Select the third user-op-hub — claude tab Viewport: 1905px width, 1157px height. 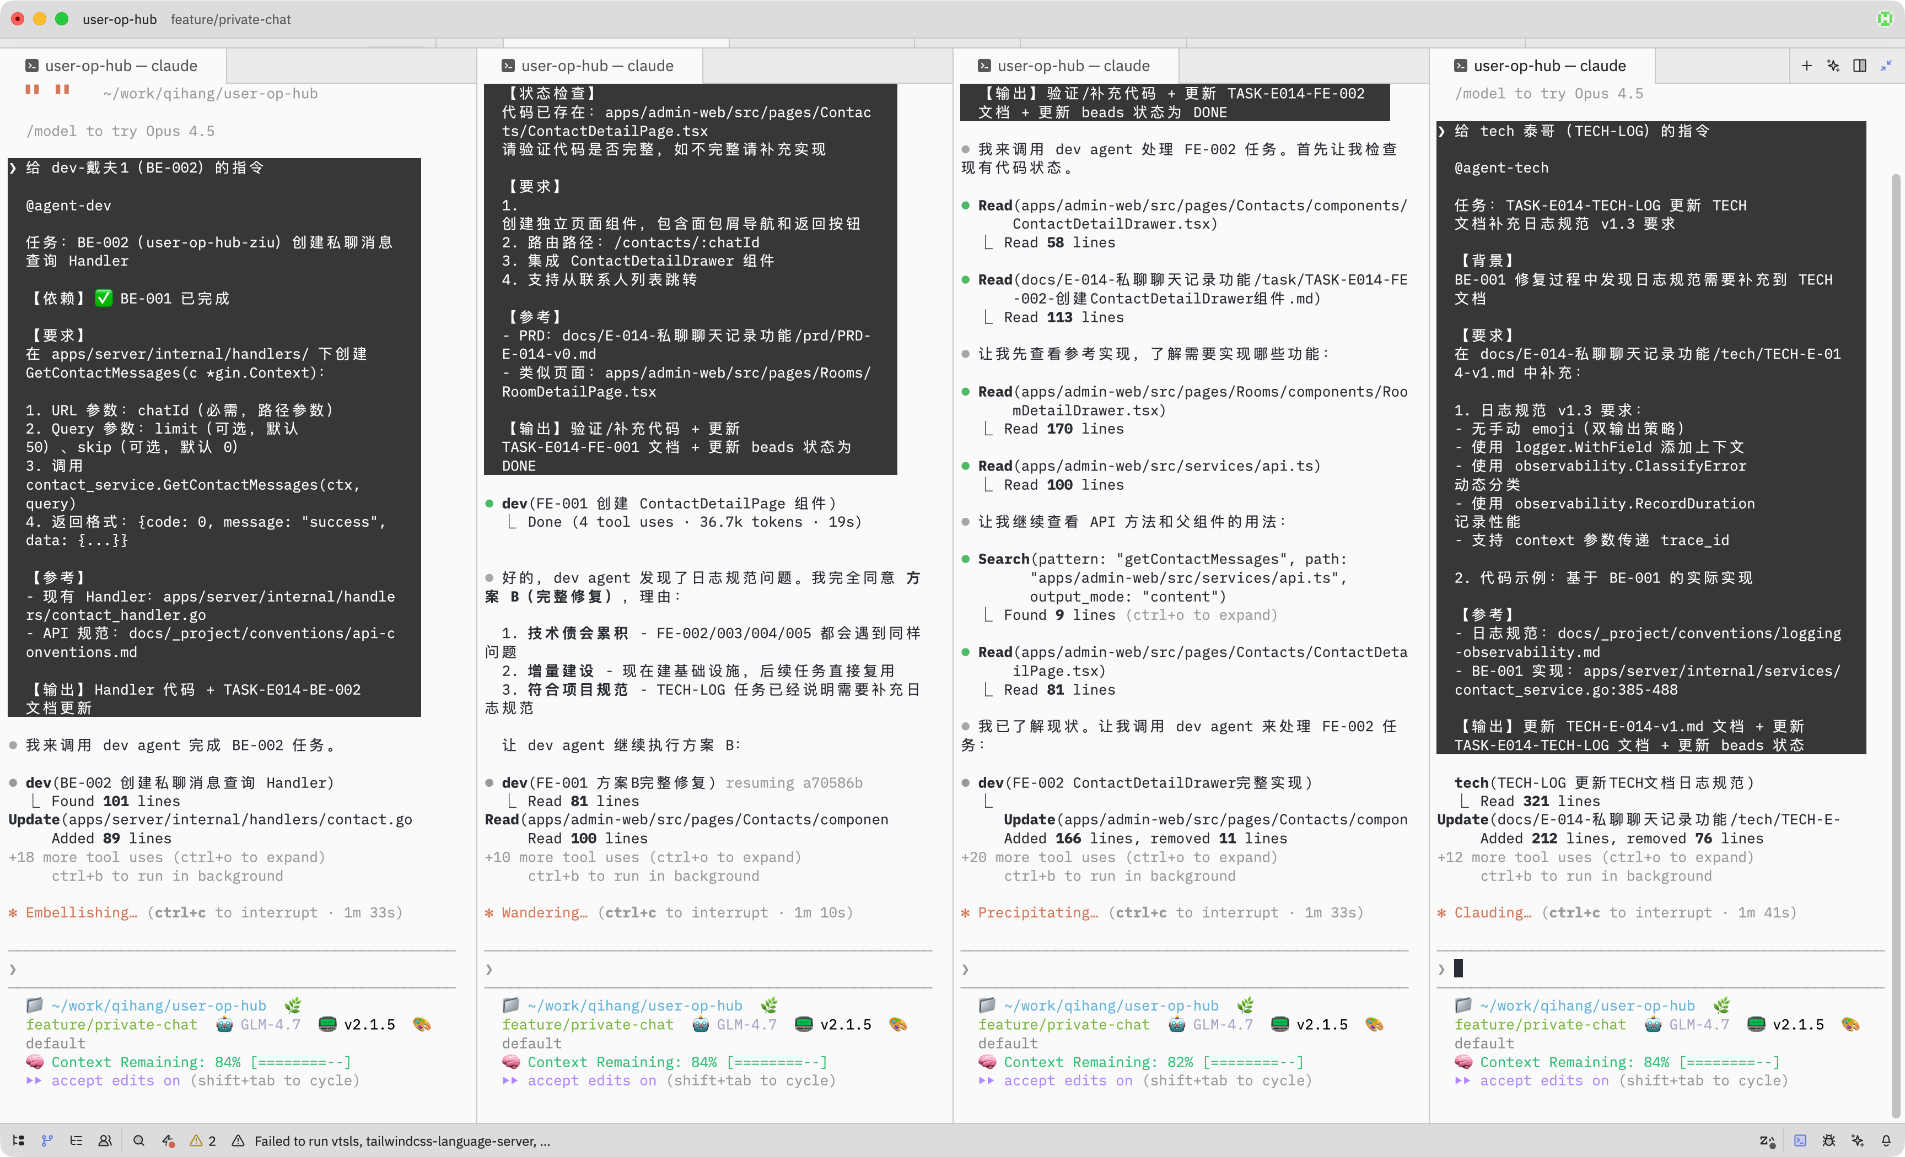[1072, 66]
